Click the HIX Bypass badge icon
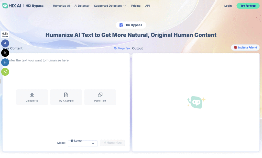 (121, 25)
